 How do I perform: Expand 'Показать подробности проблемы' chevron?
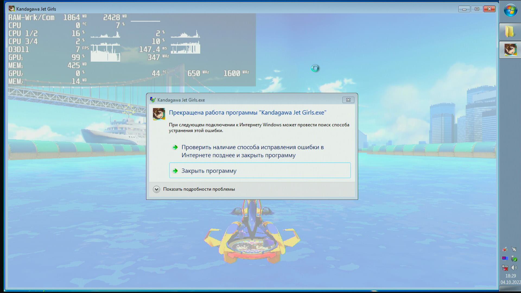point(156,189)
